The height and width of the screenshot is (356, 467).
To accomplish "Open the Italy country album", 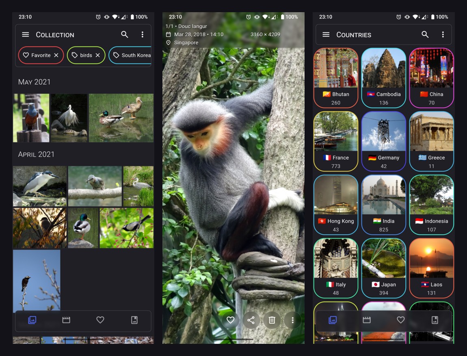I will coord(336,268).
